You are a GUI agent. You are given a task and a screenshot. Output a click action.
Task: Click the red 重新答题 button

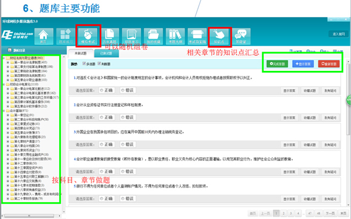click(329, 64)
